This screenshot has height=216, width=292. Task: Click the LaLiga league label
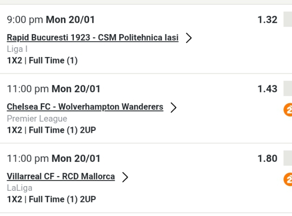(19, 188)
